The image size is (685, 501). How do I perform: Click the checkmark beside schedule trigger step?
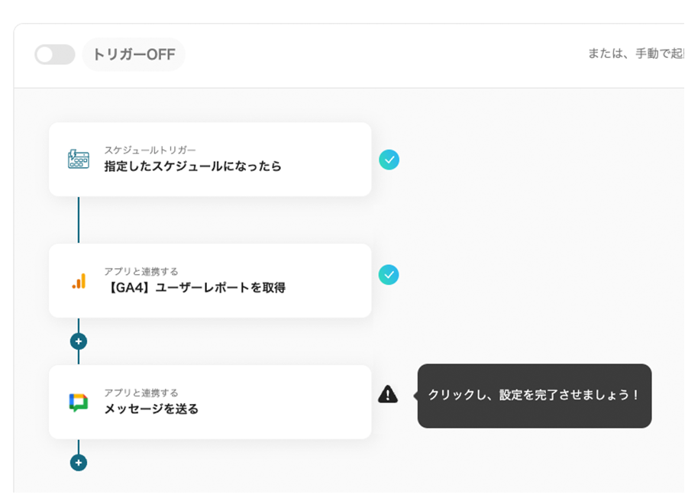click(389, 160)
